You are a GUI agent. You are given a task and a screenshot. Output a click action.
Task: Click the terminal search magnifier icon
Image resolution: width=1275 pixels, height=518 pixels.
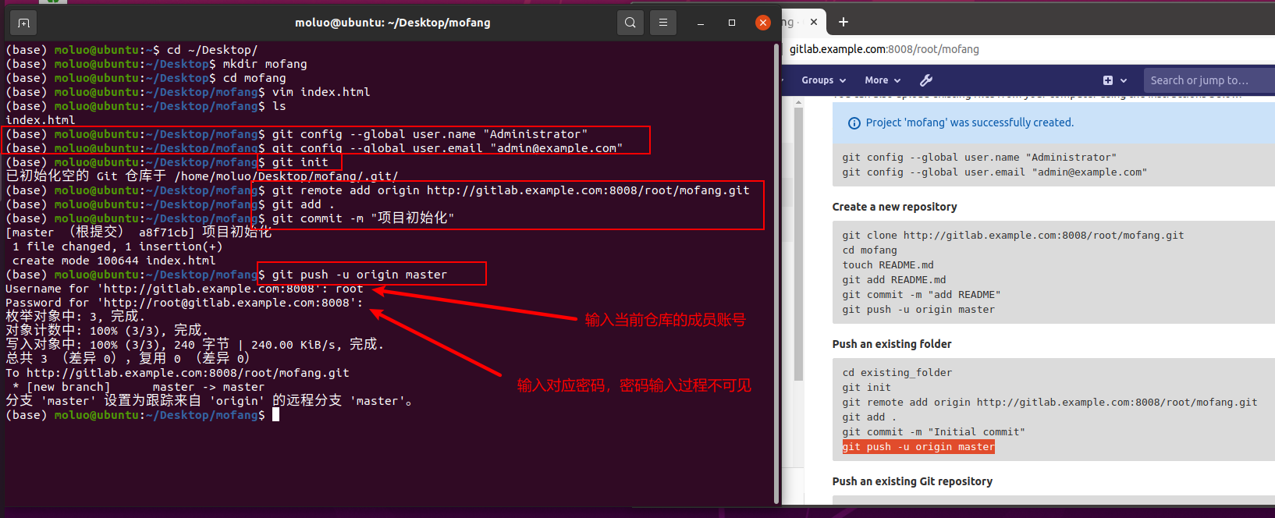(x=630, y=23)
